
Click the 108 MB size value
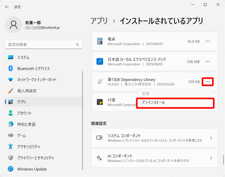pyautogui.click(x=193, y=62)
